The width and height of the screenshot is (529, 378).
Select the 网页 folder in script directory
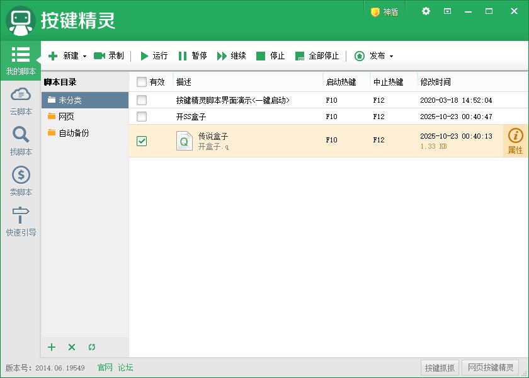(67, 116)
